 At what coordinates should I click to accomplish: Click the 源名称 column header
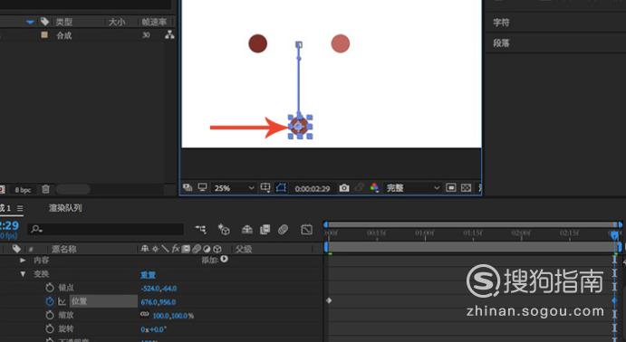point(63,249)
